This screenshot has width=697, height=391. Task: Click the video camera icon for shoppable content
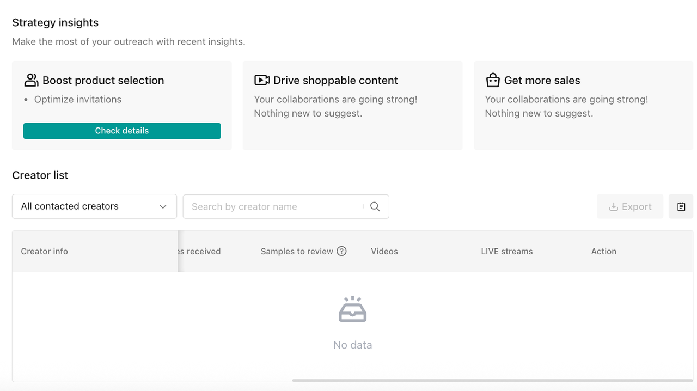coord(262,81)
